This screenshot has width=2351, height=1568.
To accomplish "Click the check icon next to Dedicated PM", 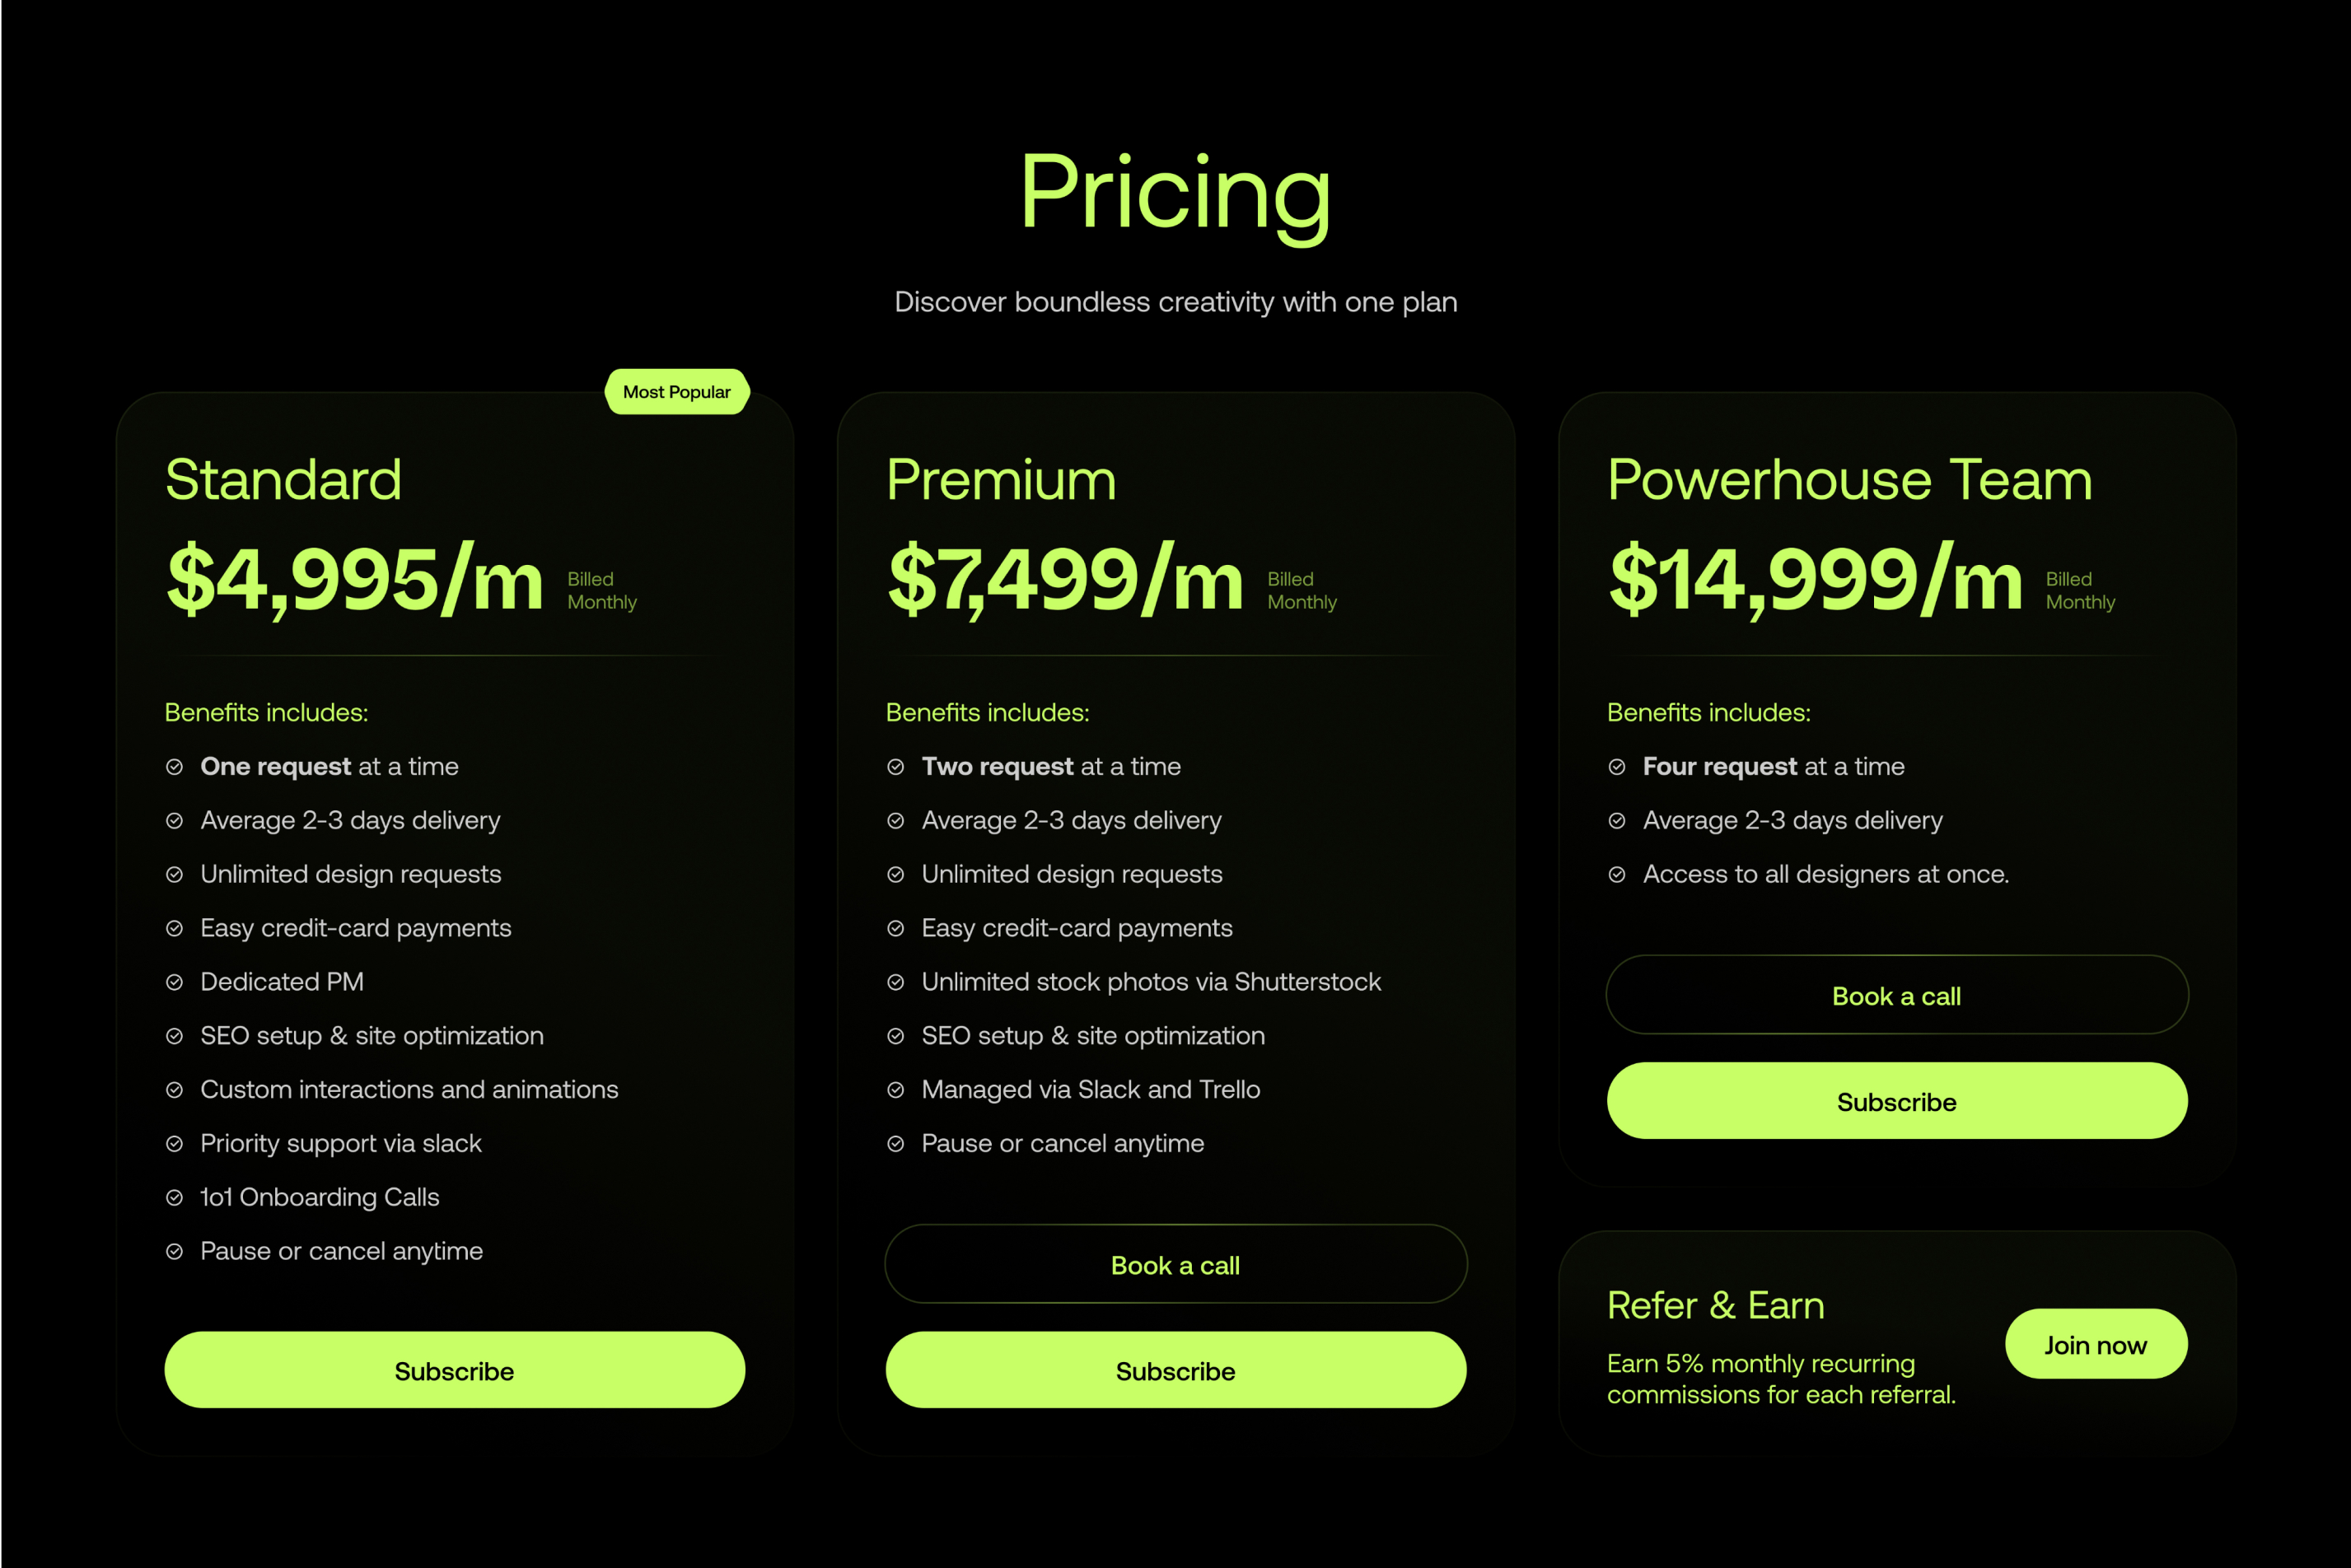I will (174, 982).
